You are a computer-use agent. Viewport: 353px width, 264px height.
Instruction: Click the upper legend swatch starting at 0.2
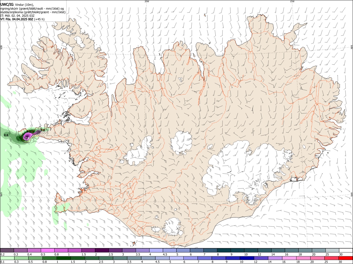click(x=7, y=250)
